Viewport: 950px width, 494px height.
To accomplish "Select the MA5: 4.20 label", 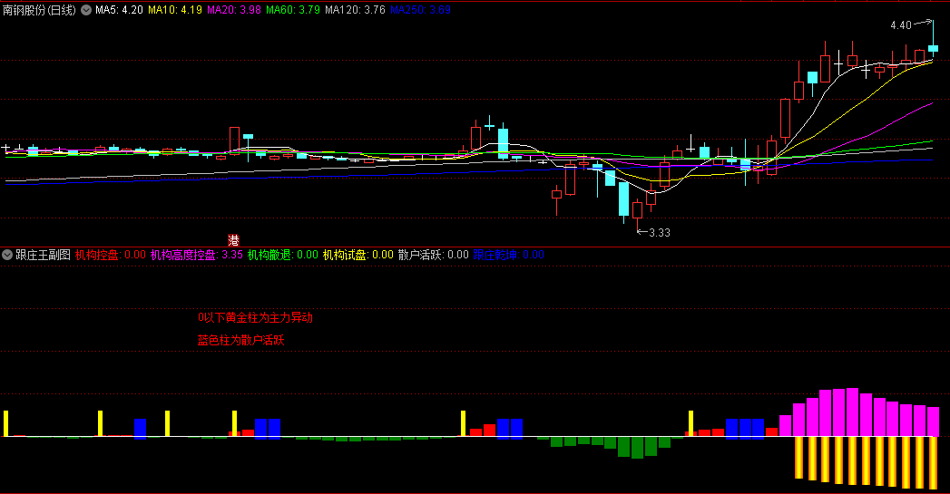I will [120, 10].
